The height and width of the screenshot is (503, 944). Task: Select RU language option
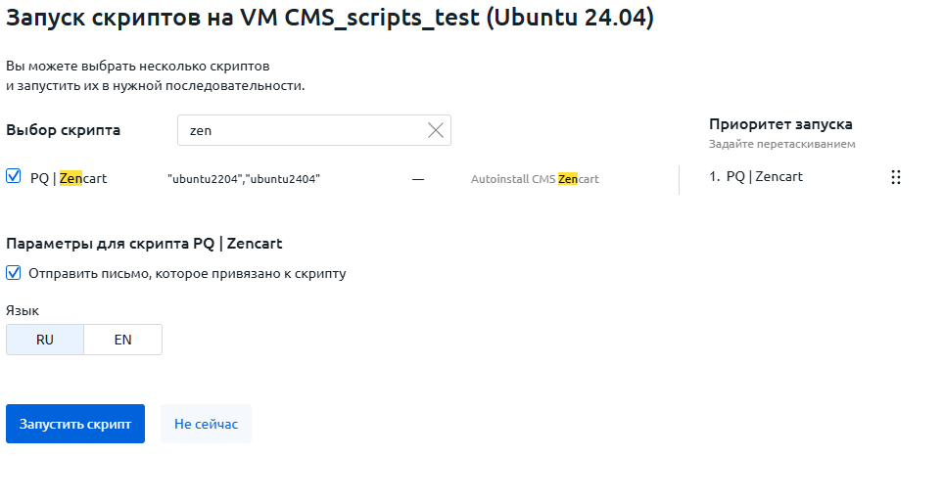(45, 340)
